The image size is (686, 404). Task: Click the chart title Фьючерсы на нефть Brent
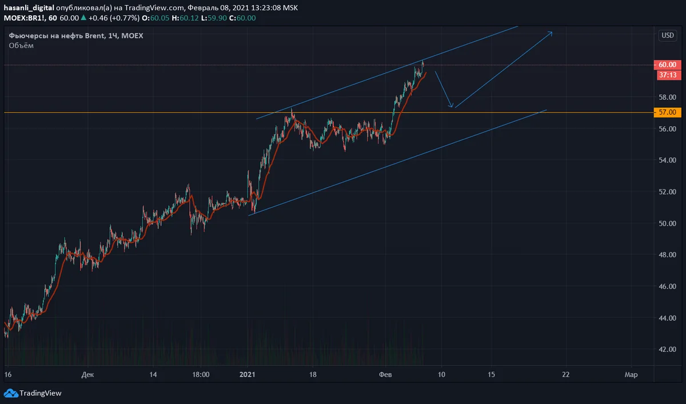(x=56, y=36)
